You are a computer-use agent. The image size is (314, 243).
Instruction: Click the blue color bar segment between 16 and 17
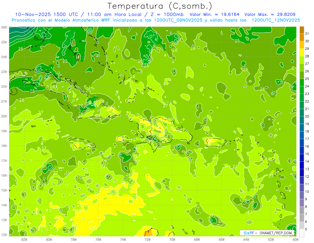(x=302, y=143)
